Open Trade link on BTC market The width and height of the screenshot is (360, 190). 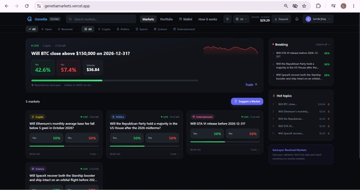(251, 84)
